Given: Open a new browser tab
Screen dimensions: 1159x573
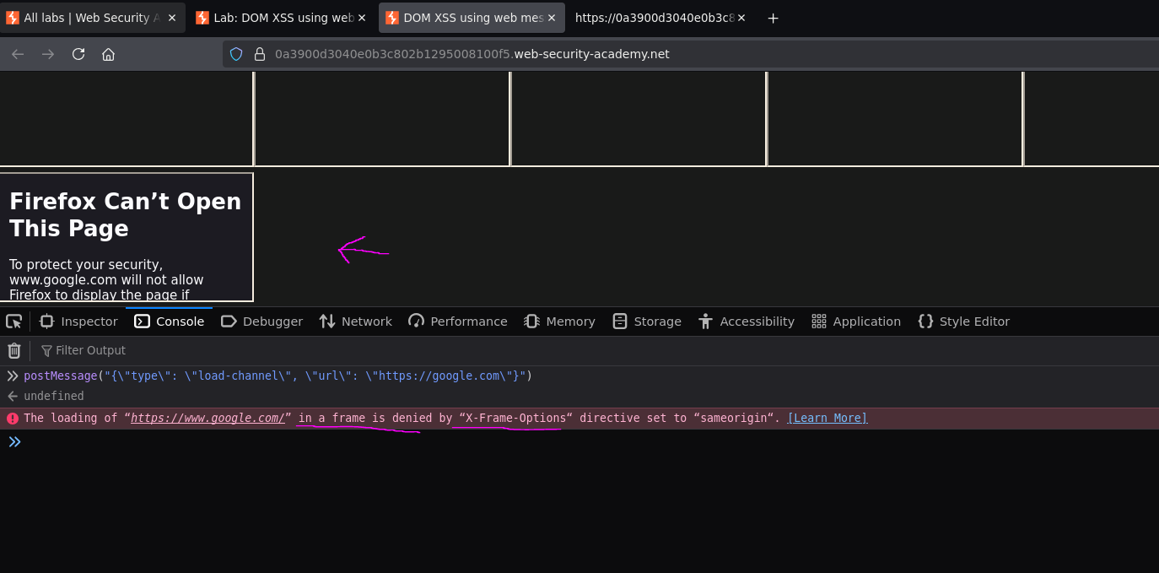Looking at the screenshot, I should (x=773, y=18).
